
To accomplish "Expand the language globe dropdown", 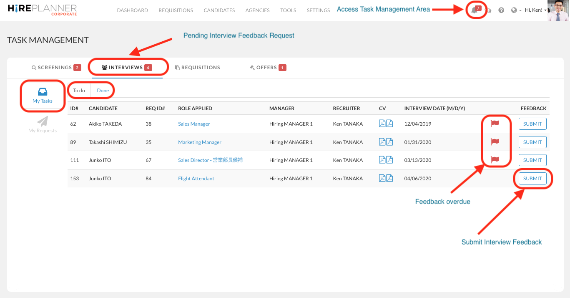I will click(516, 10).
